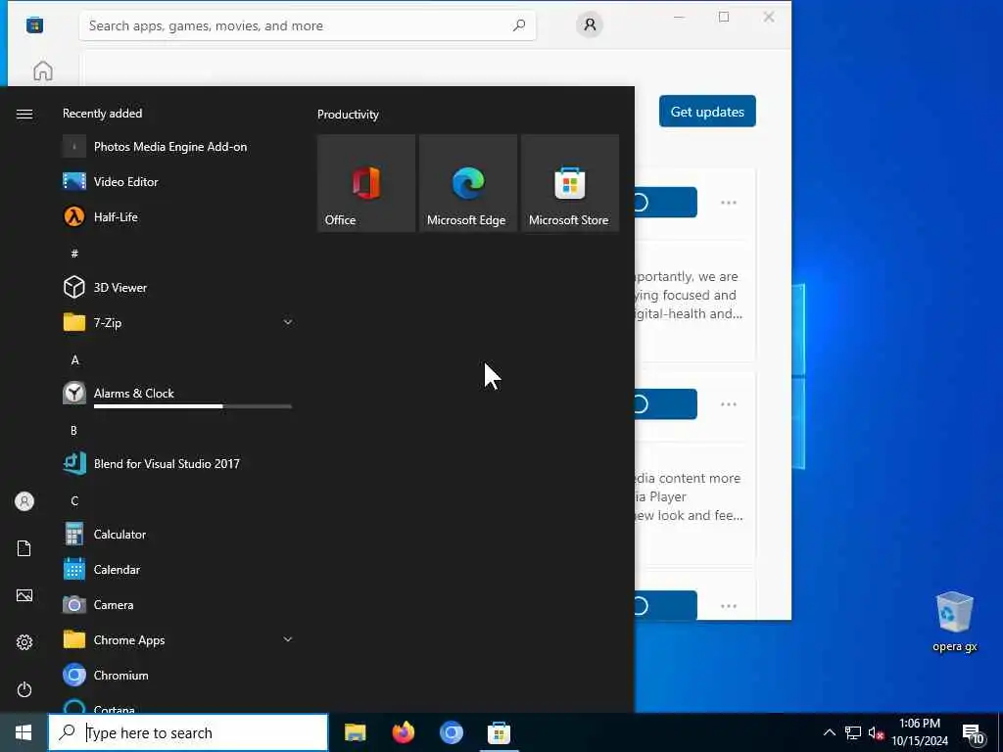Open the muted volume tray icon
Screen dimensions: 1003x752
[x=876, y=732]
